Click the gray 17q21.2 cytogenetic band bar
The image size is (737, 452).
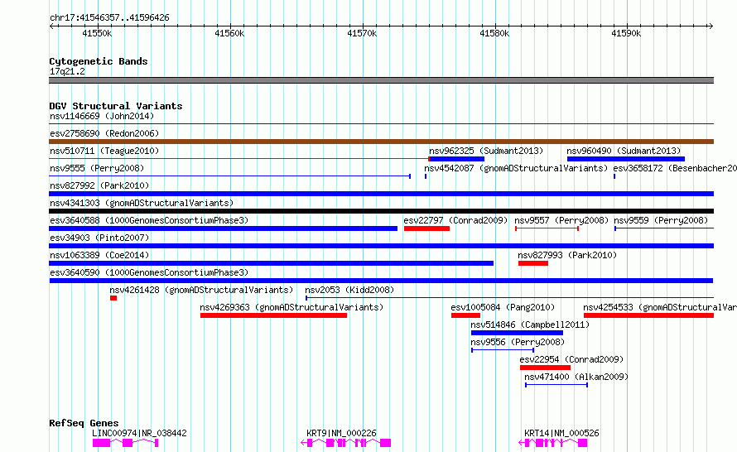(x=381, y=80)
